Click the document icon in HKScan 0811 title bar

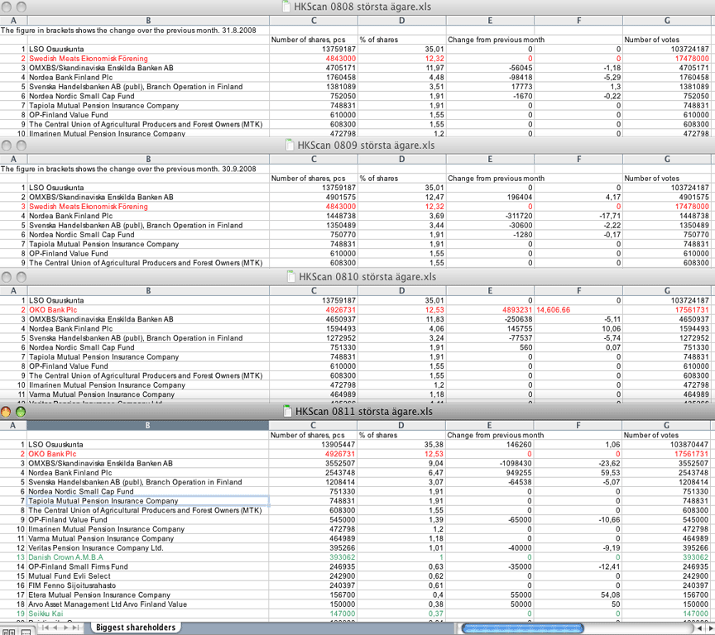click(288, 411)
